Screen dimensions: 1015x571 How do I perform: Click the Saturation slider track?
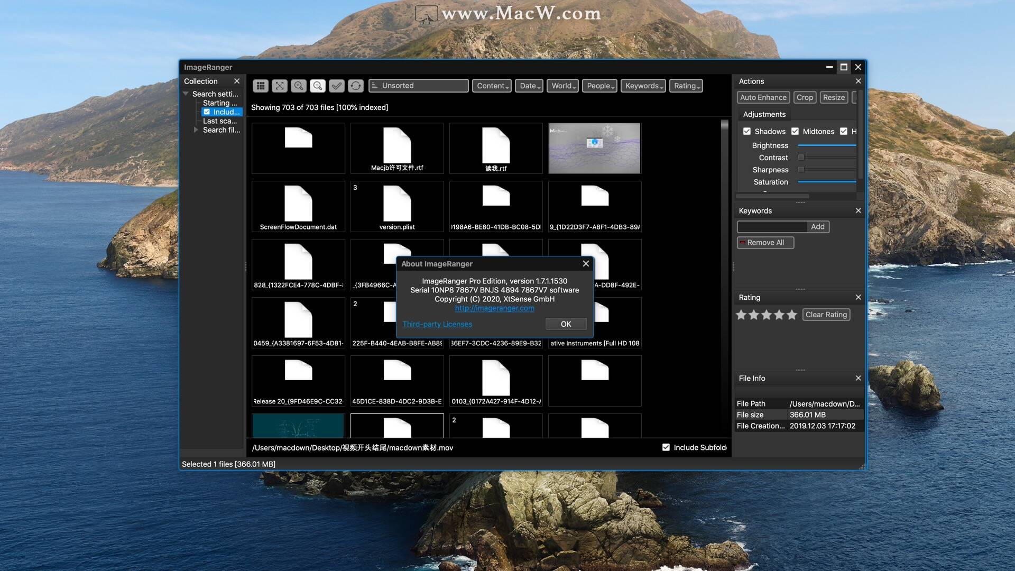(x=827, y=181)
